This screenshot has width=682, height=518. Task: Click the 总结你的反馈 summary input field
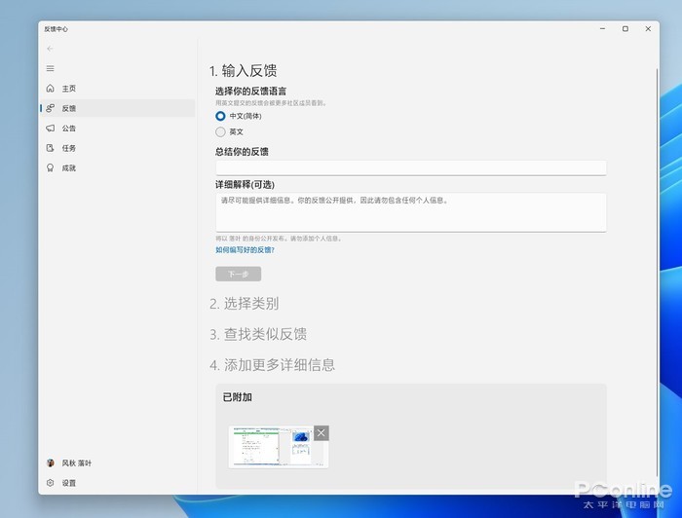pyautogui.click(x=410, y=167)
